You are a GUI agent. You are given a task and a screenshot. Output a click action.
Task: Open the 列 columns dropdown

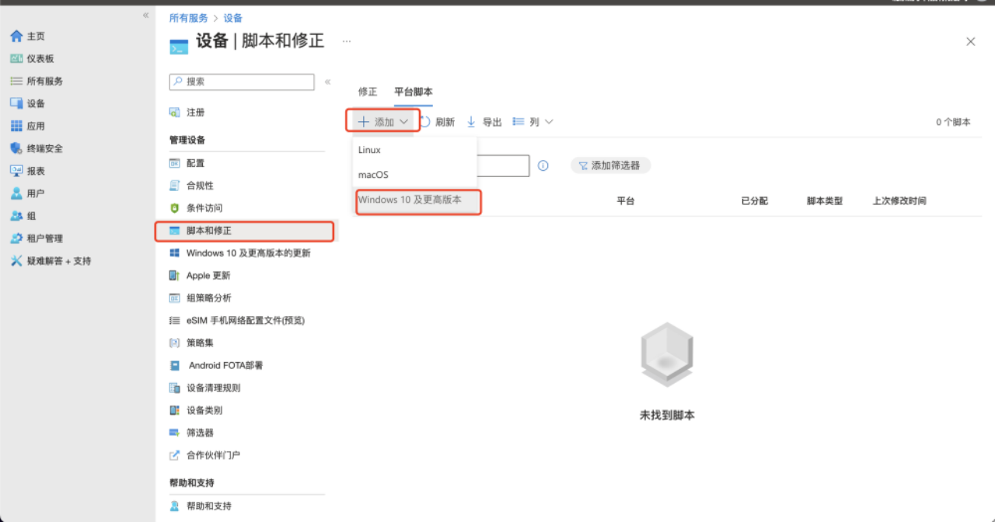[533, 122]
